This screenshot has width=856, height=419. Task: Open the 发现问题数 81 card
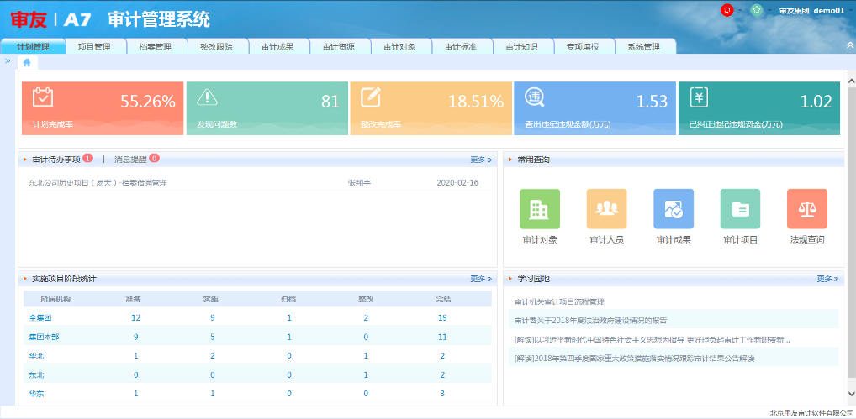[x=267, y=108]
